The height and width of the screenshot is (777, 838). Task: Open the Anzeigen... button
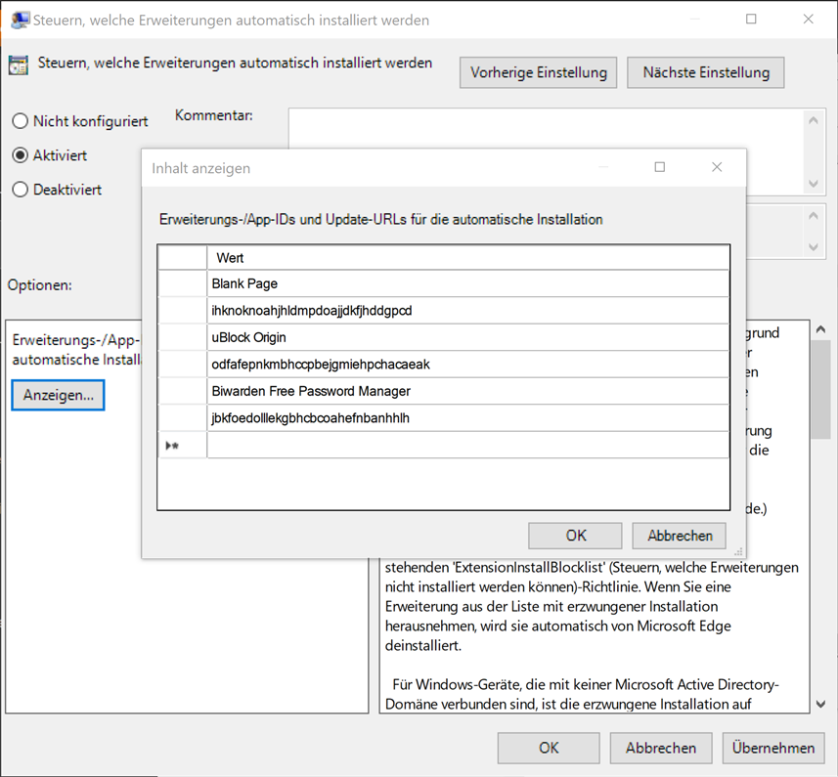[x=58, y=395]
